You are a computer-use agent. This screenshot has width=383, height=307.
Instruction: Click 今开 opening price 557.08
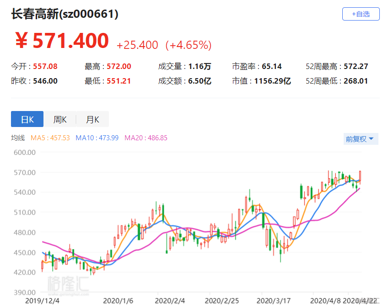click(45, 66)
